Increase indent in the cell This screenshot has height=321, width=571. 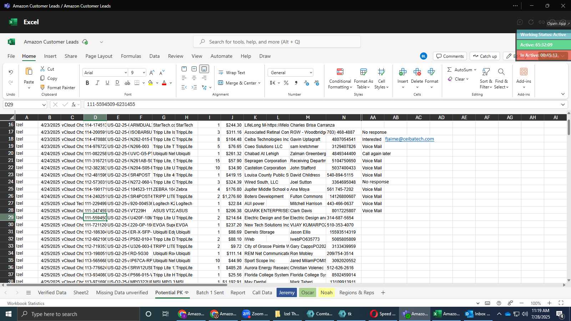194,87
